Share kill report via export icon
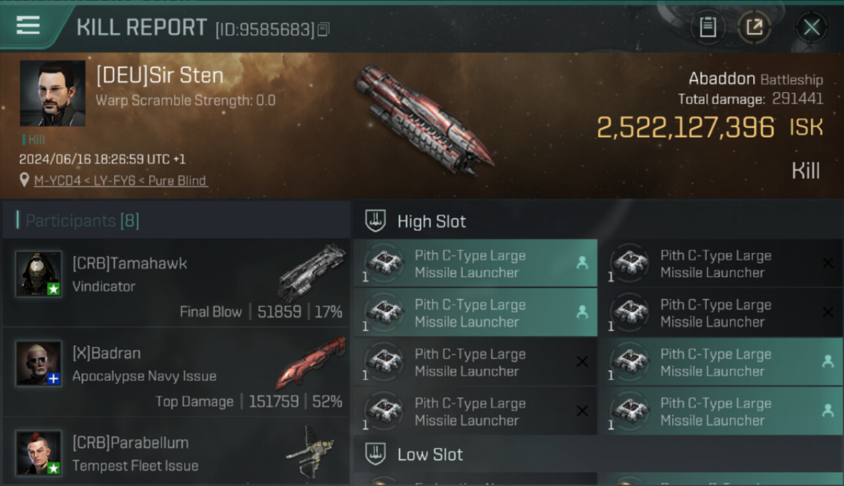The width and height of the screenshot is (844, 486). click(x=754, y=27)
